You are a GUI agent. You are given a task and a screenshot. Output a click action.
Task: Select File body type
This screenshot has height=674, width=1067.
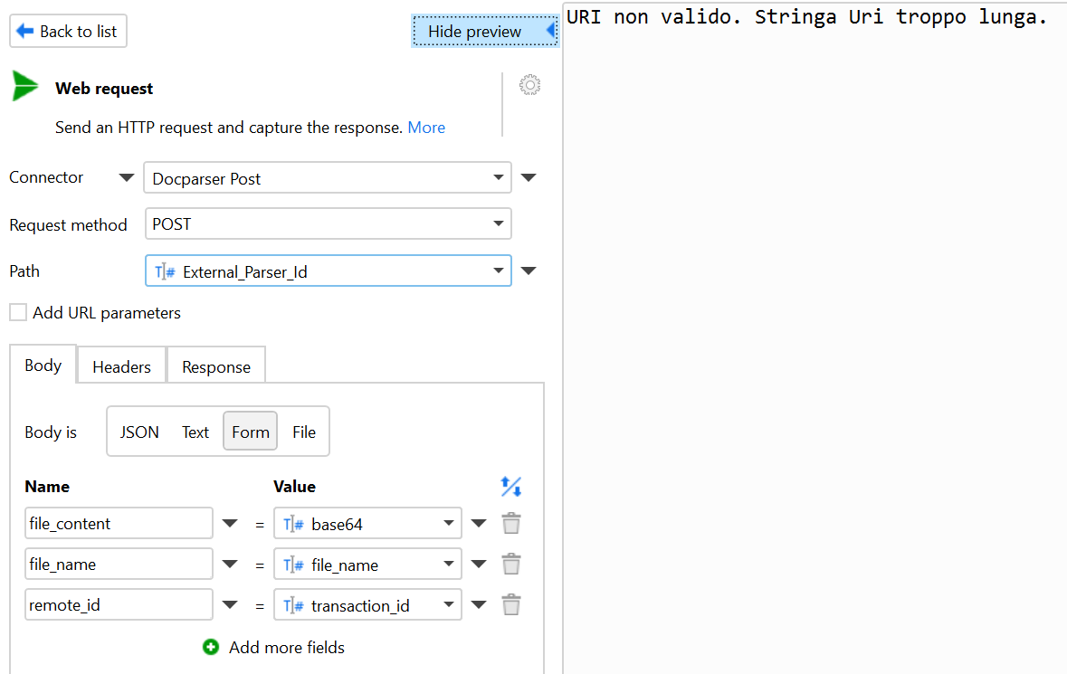tap(304, 432)
